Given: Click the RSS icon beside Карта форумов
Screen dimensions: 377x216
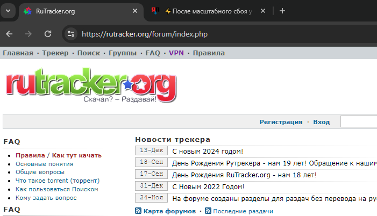Looking at the screenshot, I should pyautogui.click(x=138, y=211).
